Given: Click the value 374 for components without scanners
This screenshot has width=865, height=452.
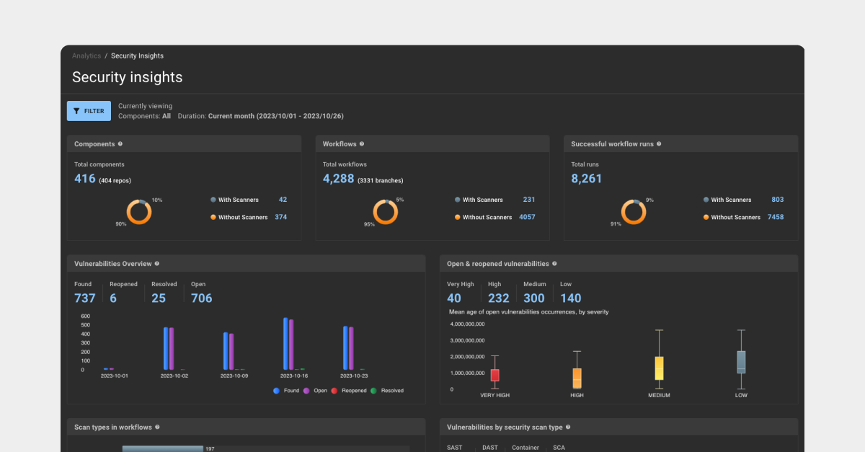Looking at the screenshot, I should click(x=281, y=217).
